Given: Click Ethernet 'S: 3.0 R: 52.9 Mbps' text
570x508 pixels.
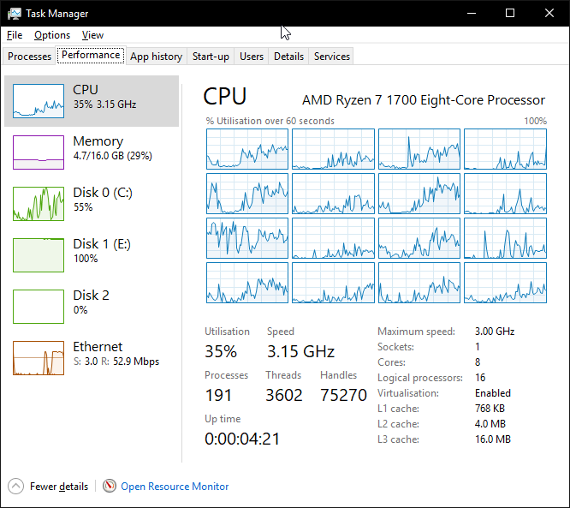Looking at the screenshot, I should click(x=116, y=362).
